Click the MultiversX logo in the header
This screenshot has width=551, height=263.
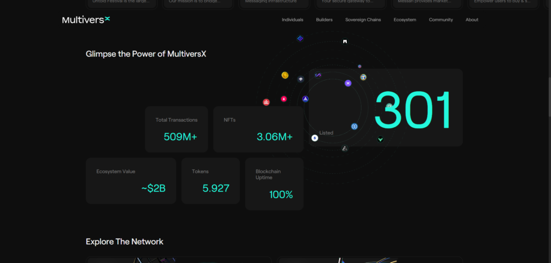point(86,20)
